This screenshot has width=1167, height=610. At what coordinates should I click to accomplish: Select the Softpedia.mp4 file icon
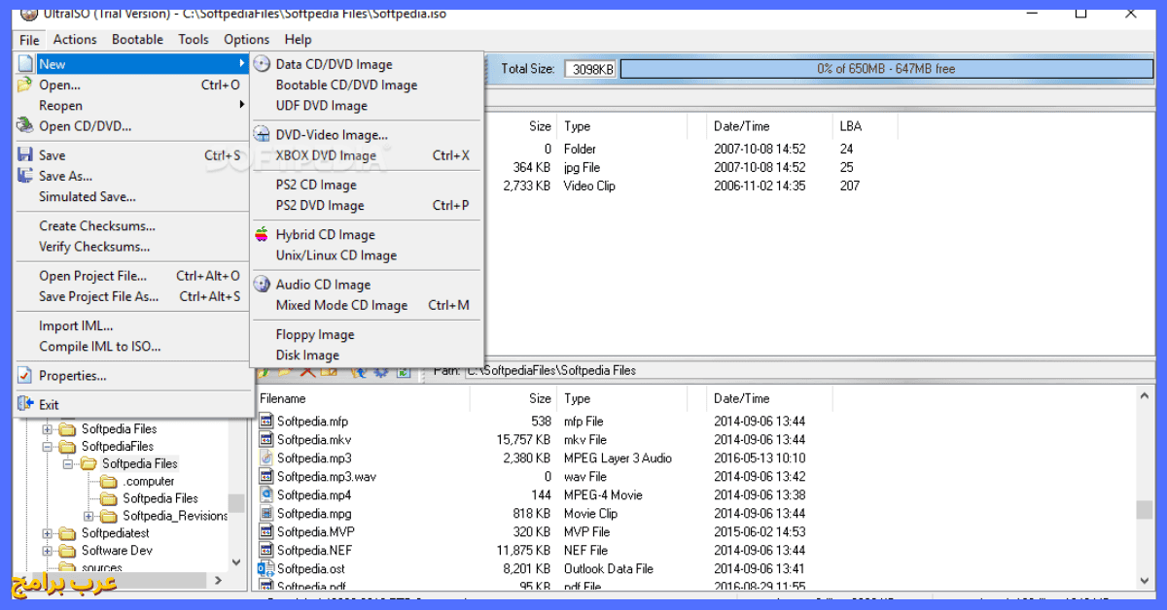pos(266,494)
